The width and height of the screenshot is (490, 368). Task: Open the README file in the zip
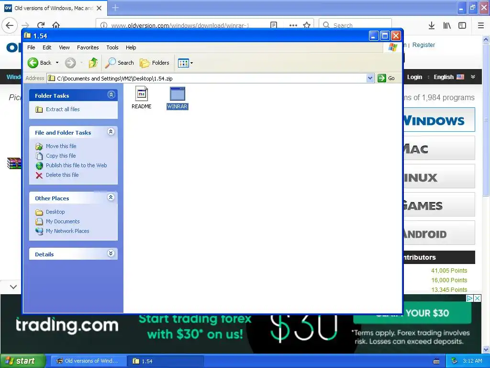[x=141, y=97]
